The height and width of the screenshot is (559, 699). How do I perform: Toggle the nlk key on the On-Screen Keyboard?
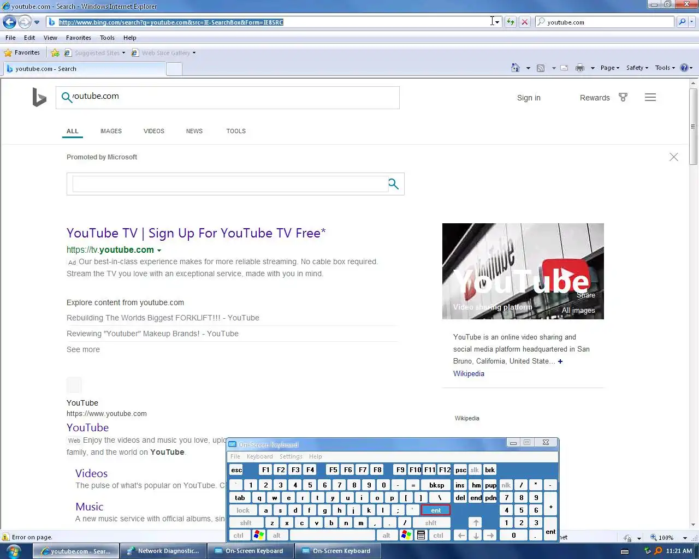pyautogui.click(x=506, y=485)
